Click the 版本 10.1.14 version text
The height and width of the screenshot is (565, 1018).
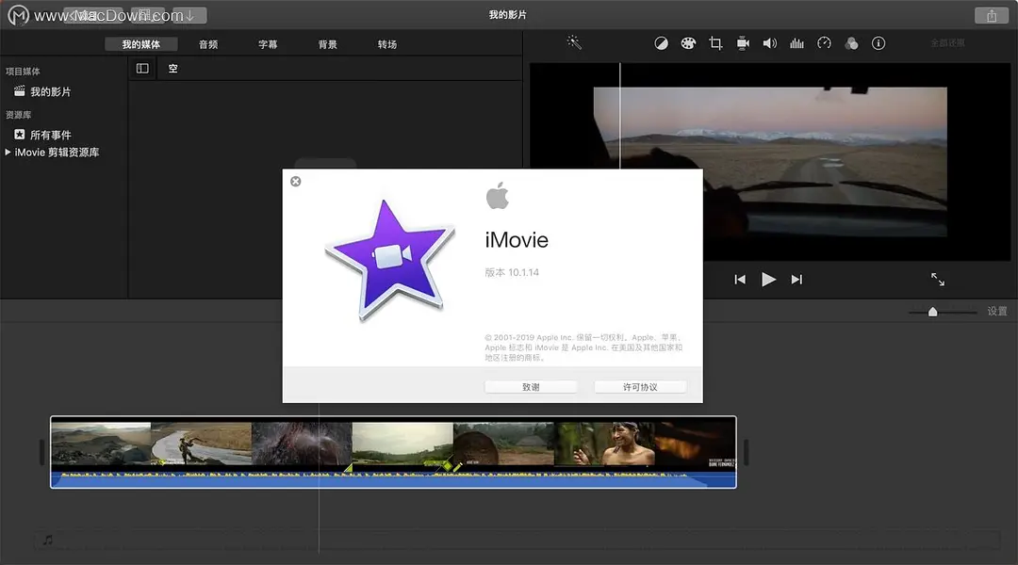[x=512, y=272]
